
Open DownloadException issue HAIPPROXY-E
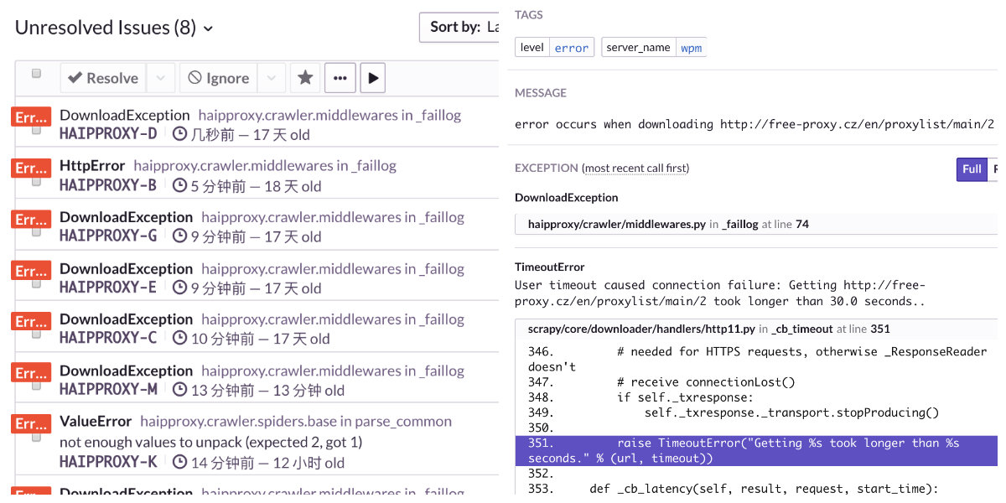click(x=127, y=268)
